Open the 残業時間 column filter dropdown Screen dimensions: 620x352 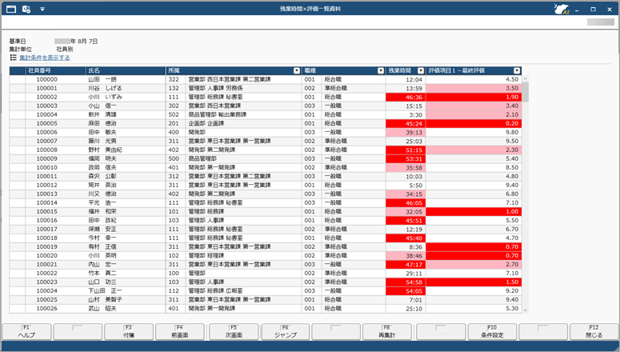click(421, 70)
